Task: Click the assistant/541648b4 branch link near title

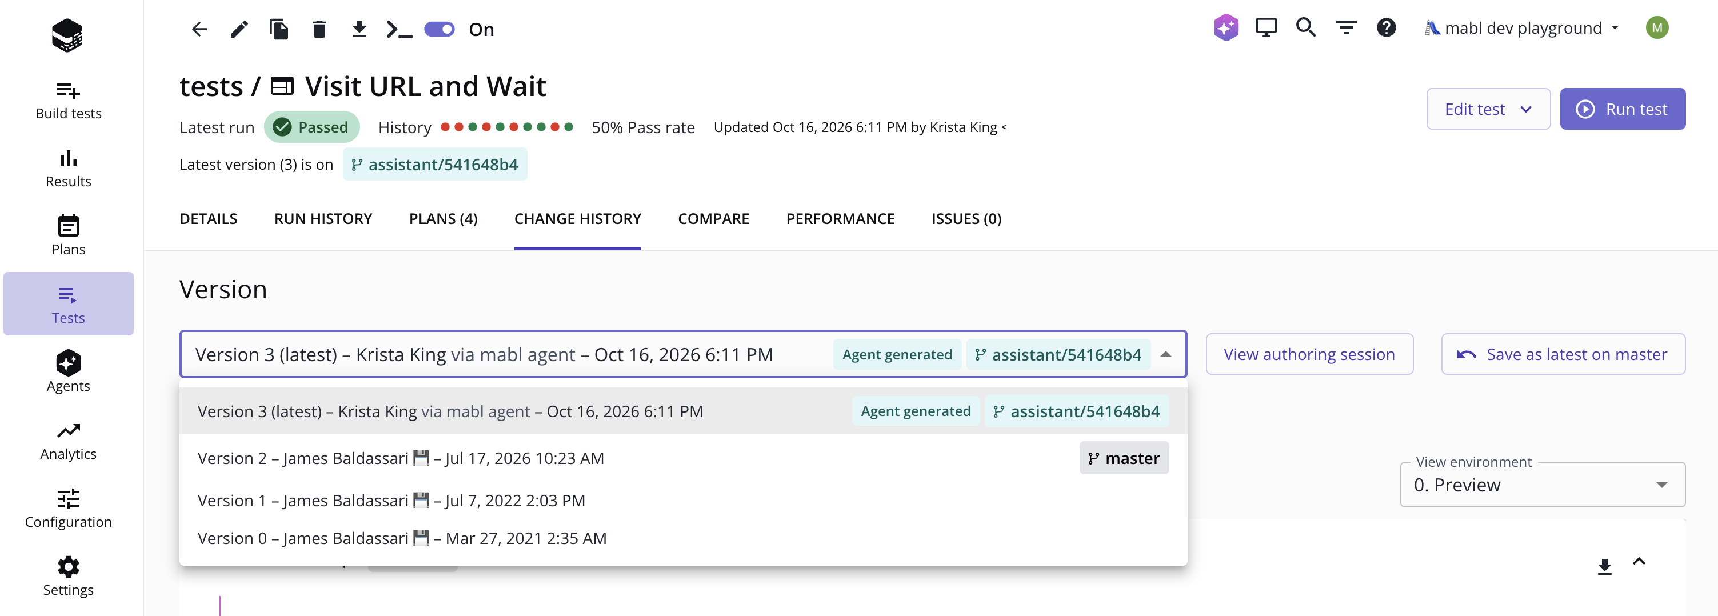Action: tap(435, 164)
